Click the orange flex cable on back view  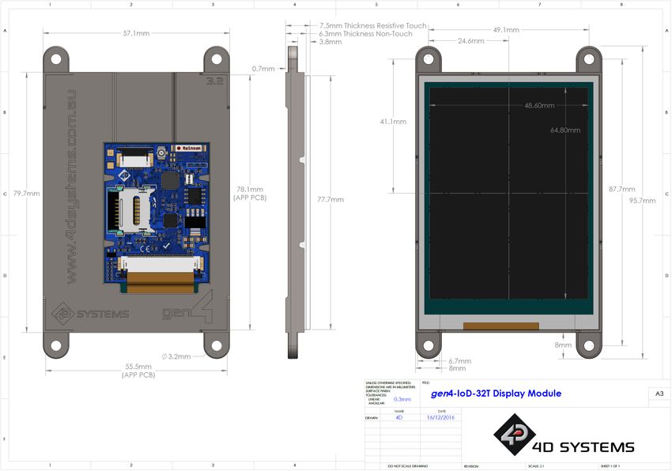[160, 283]
